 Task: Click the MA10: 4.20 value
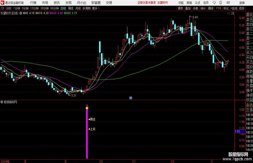42,13
